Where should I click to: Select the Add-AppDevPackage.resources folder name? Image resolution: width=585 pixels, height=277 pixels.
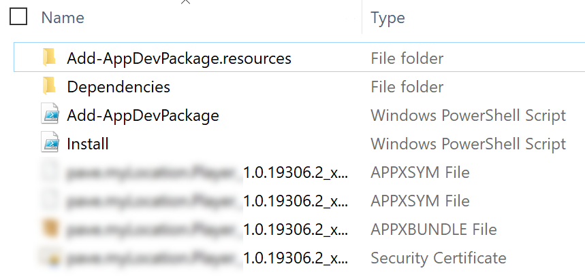tap(179, 58)
